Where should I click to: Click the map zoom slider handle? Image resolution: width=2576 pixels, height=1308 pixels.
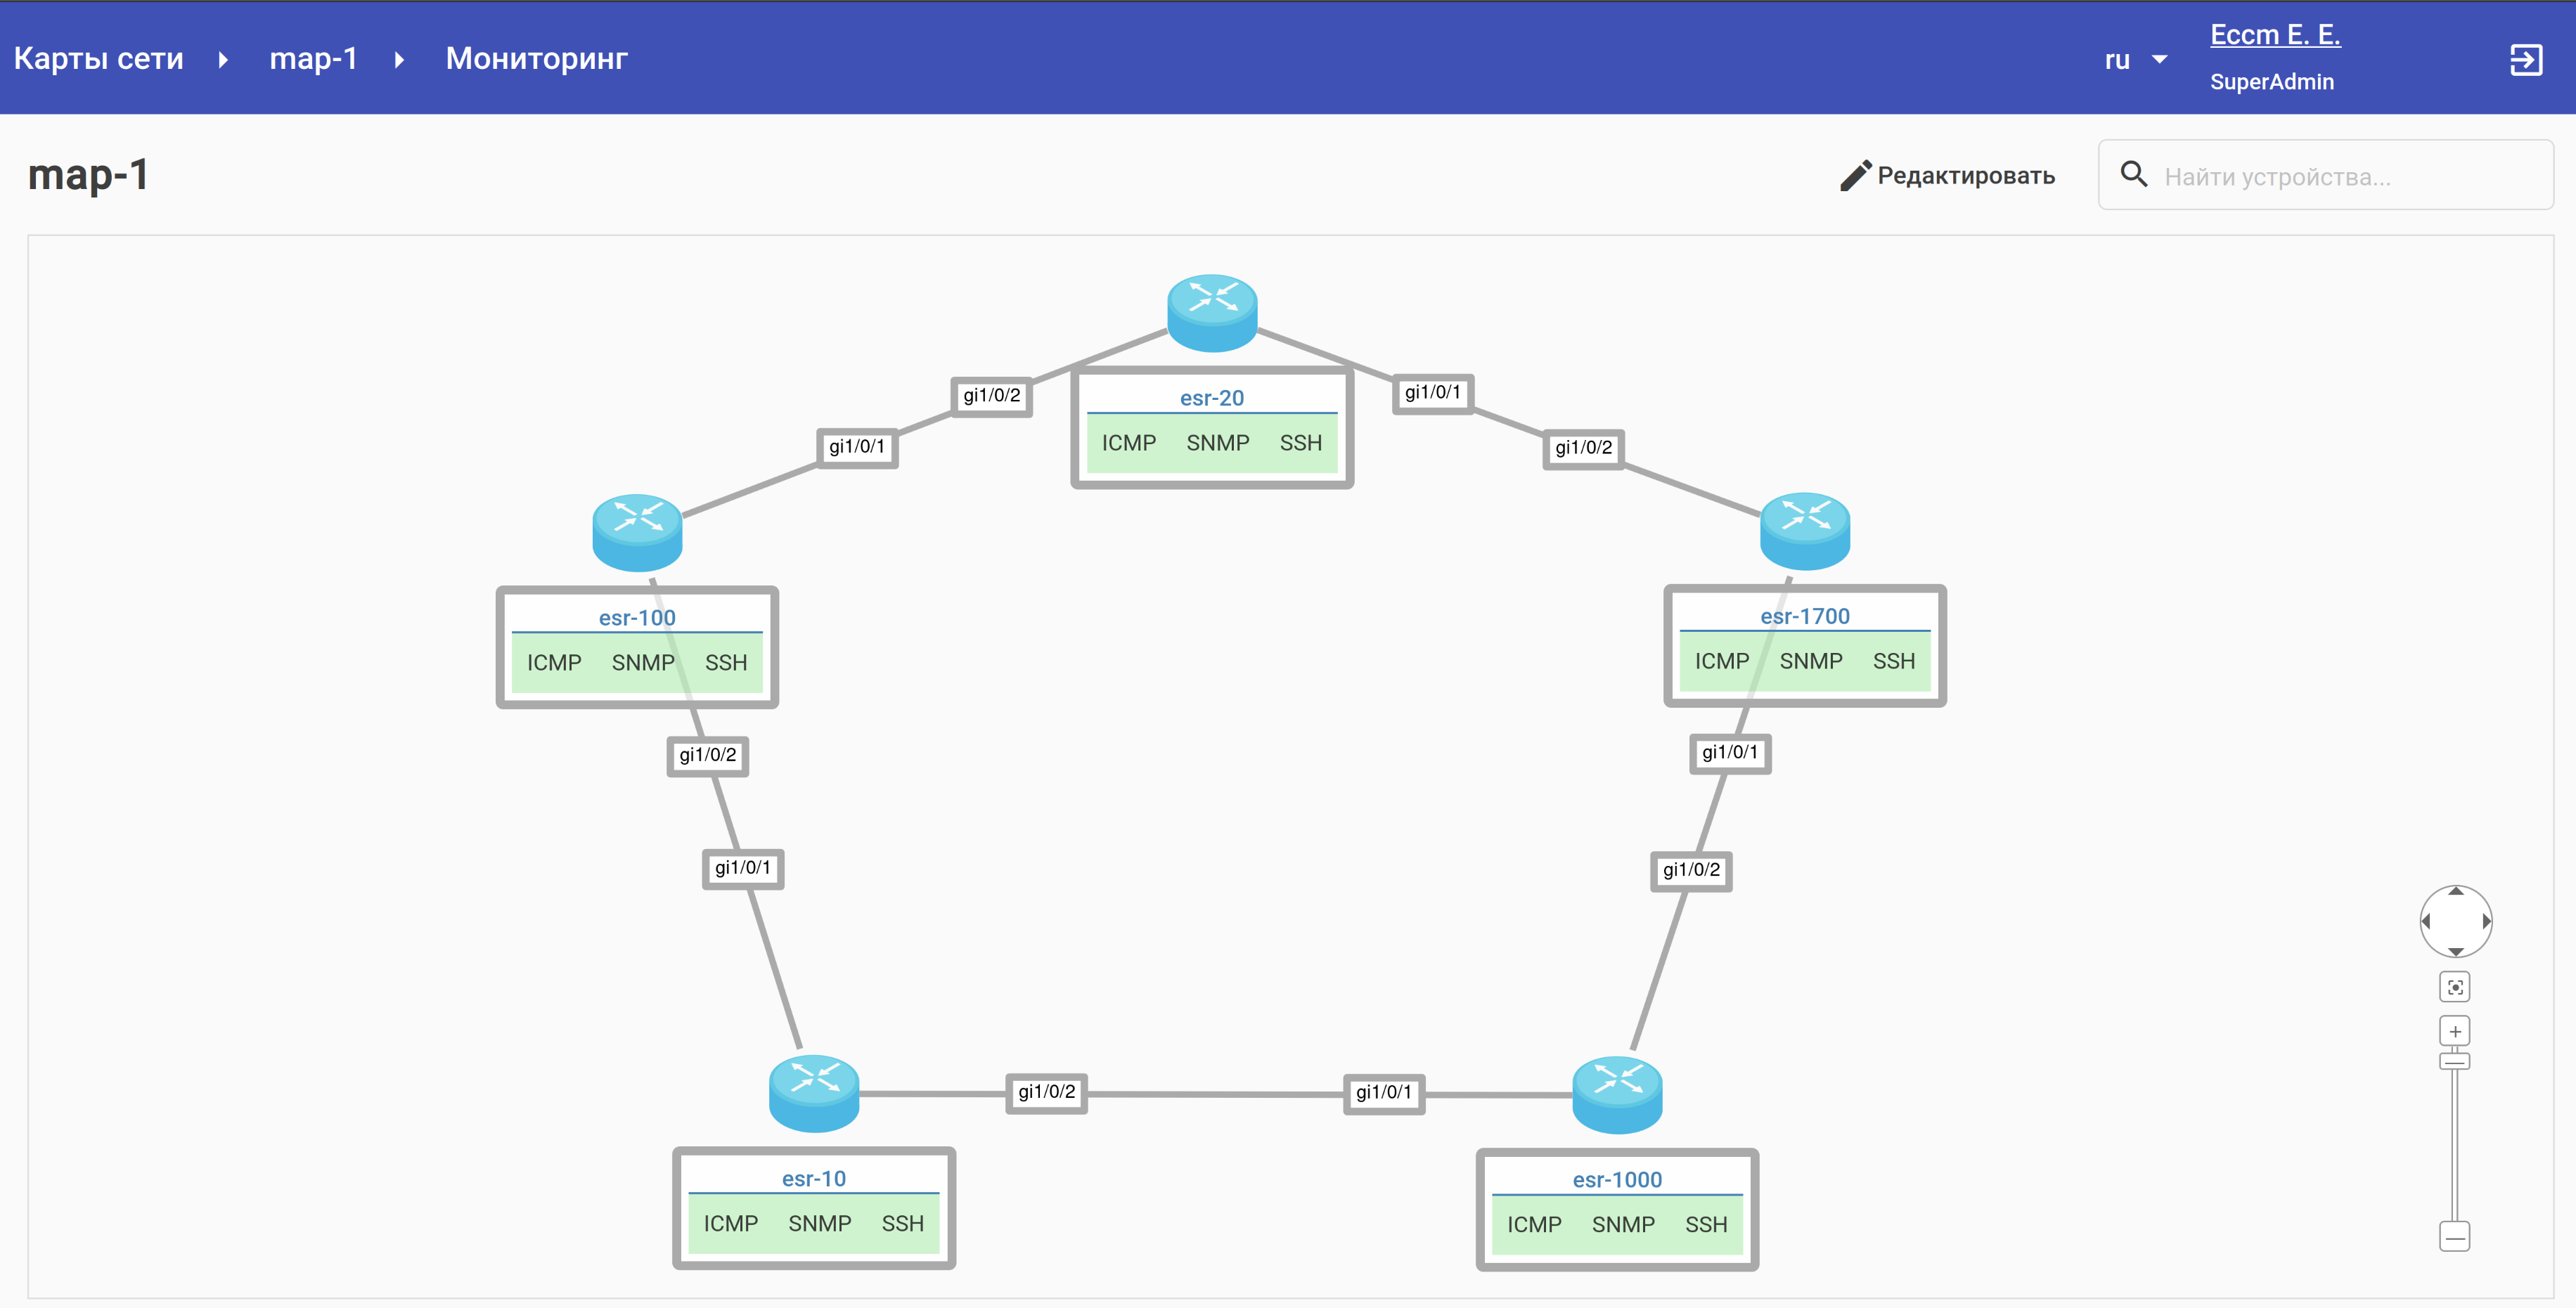click(x=2454, y=1061)
